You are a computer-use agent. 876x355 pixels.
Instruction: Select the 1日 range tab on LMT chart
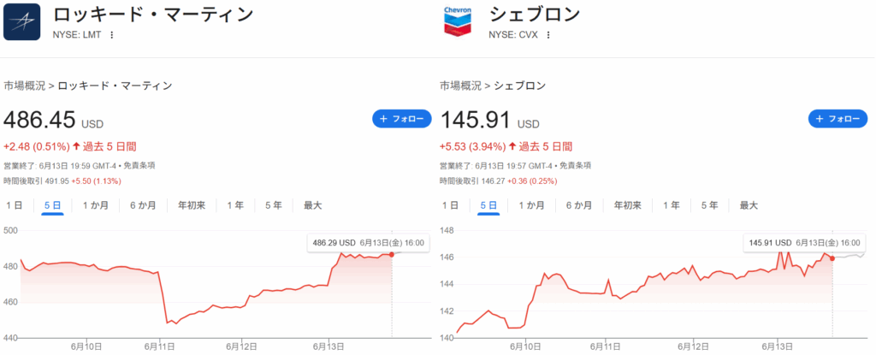point(15,205)
